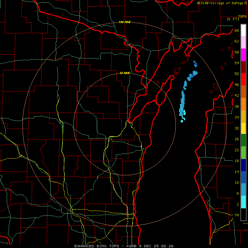Click the TOPS legend title
The width and height of the screenshot is (248, 248).
coord(242,16)
